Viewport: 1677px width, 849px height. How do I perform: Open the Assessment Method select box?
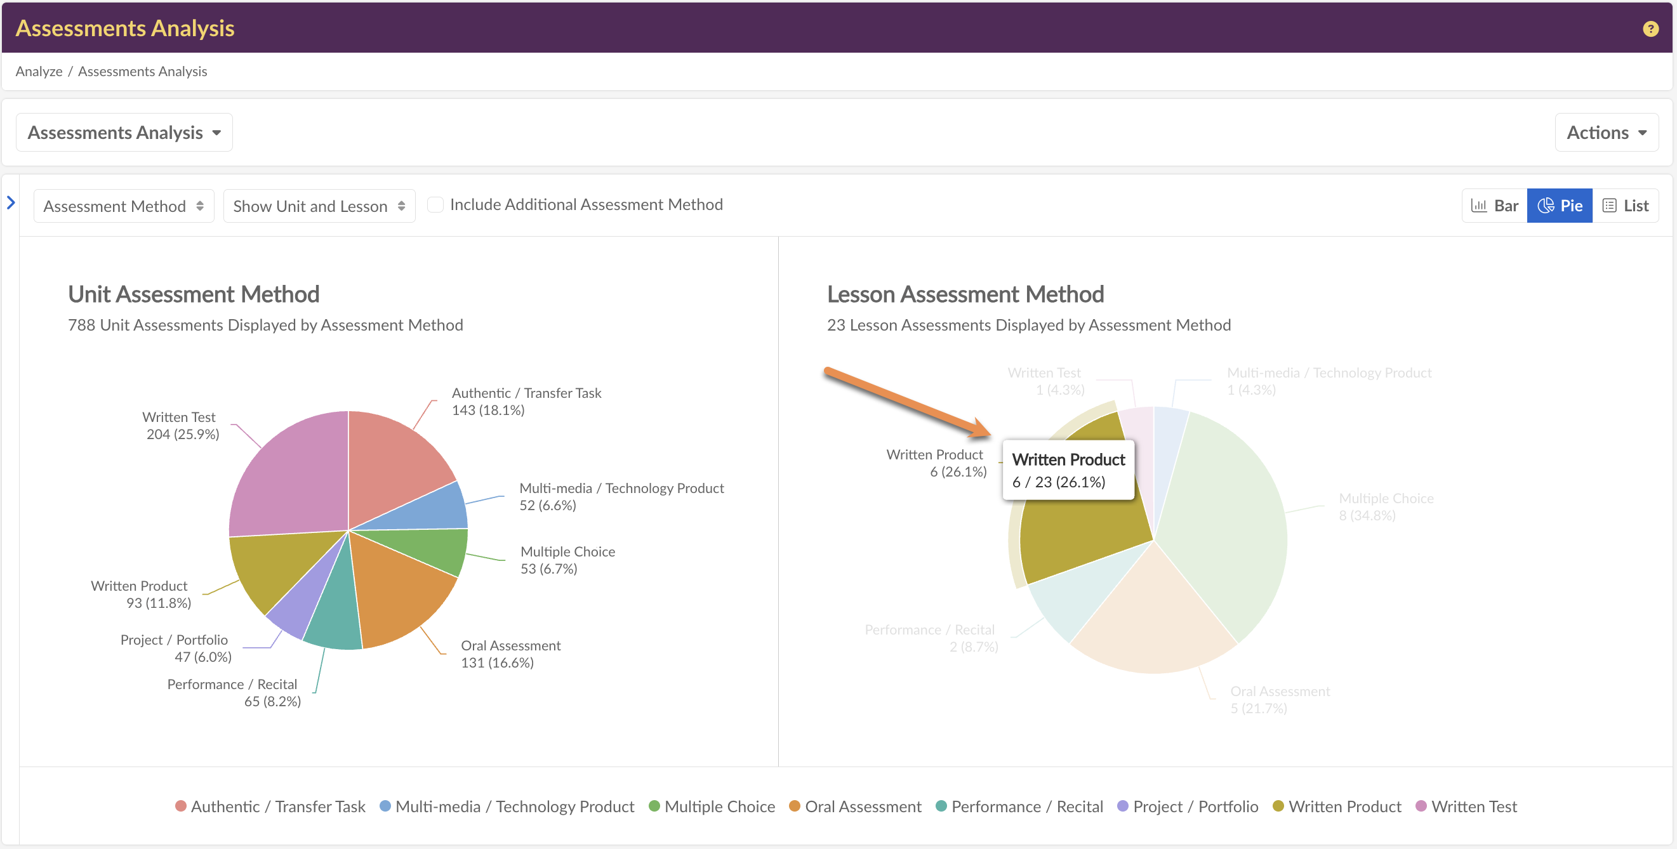(124, 206)
